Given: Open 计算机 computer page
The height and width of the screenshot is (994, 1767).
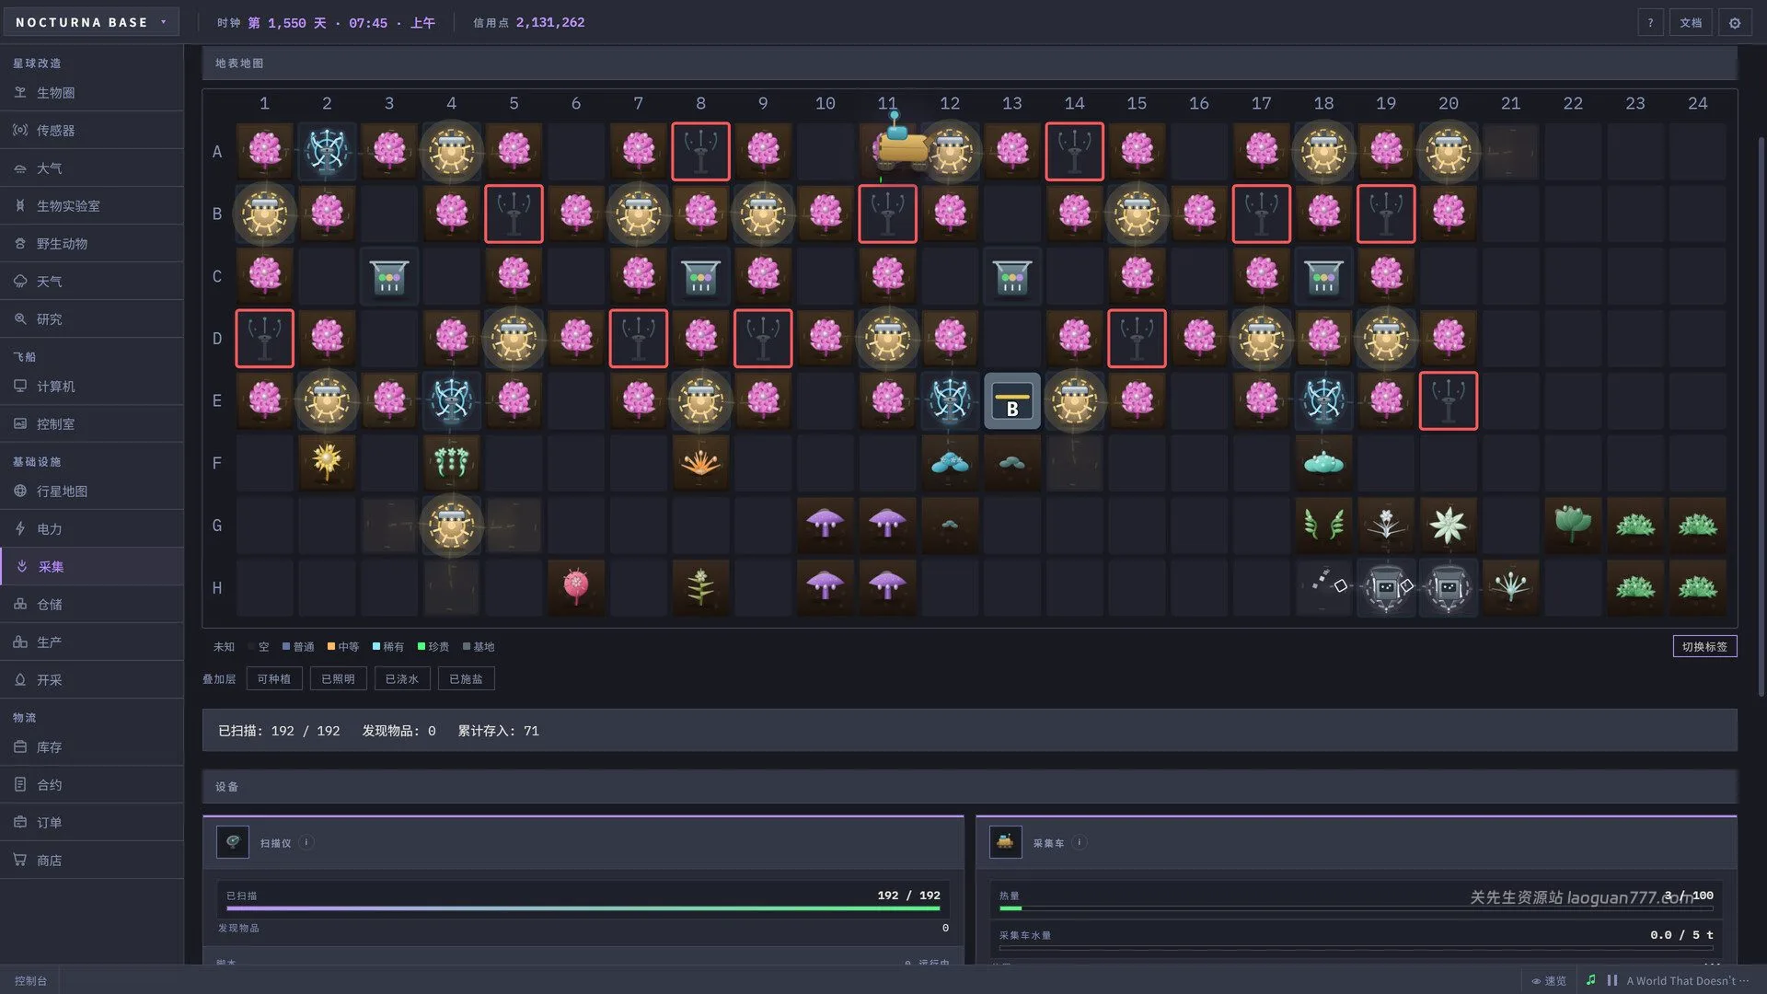Looking at the screenshot, I should tap(92, 387).
